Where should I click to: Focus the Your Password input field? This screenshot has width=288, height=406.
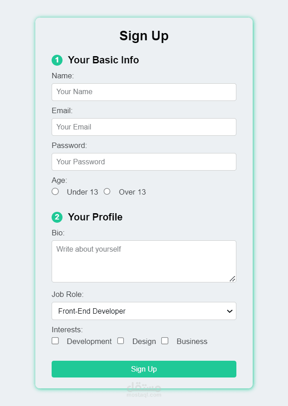click(144, 162)
